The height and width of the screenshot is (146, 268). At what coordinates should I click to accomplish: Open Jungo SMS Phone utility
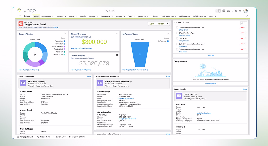click(77, 137)
